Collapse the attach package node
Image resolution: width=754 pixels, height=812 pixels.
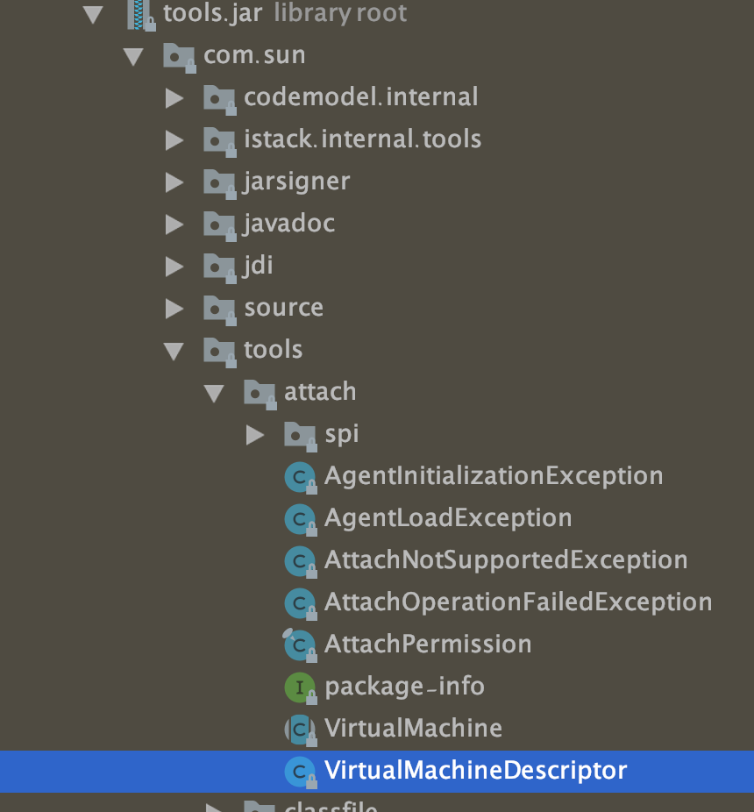(214, 392)
